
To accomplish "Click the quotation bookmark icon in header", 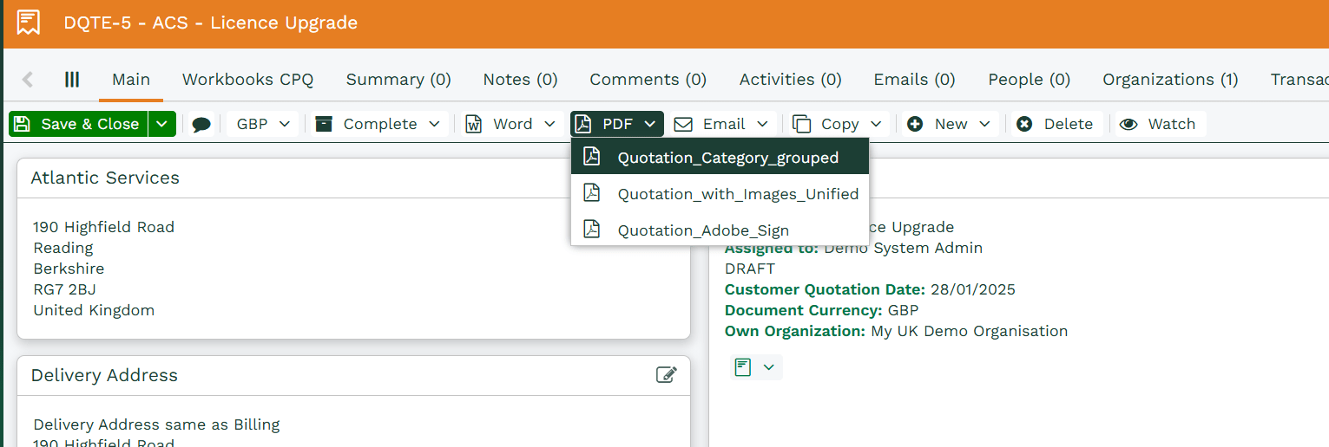I will pyautogui.click(x=29, y=23).
